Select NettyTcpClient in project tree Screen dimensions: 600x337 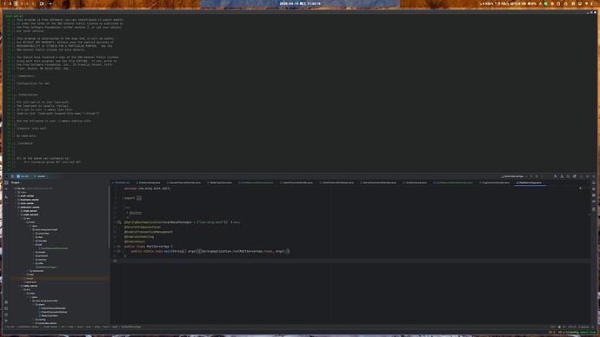[x=49, y=315]
